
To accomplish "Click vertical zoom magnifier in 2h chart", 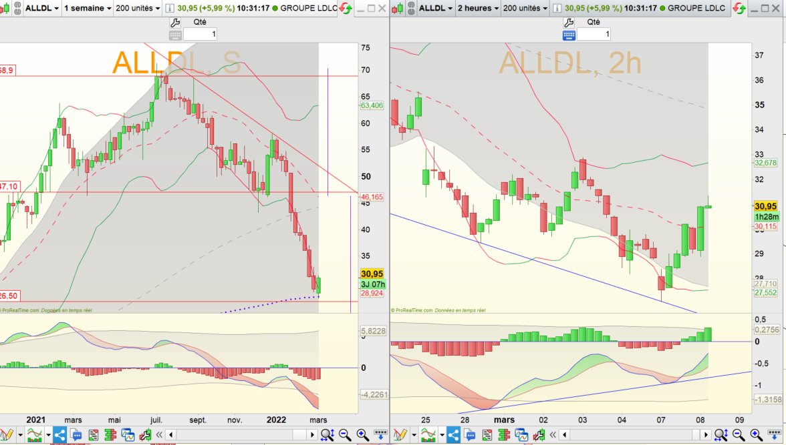I will (x=720, y=434).
